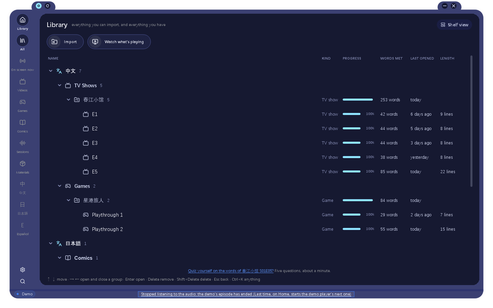Open Materials in the sidebar
The height and width of the screenshot is (308, 493).
tap(23, 167)
